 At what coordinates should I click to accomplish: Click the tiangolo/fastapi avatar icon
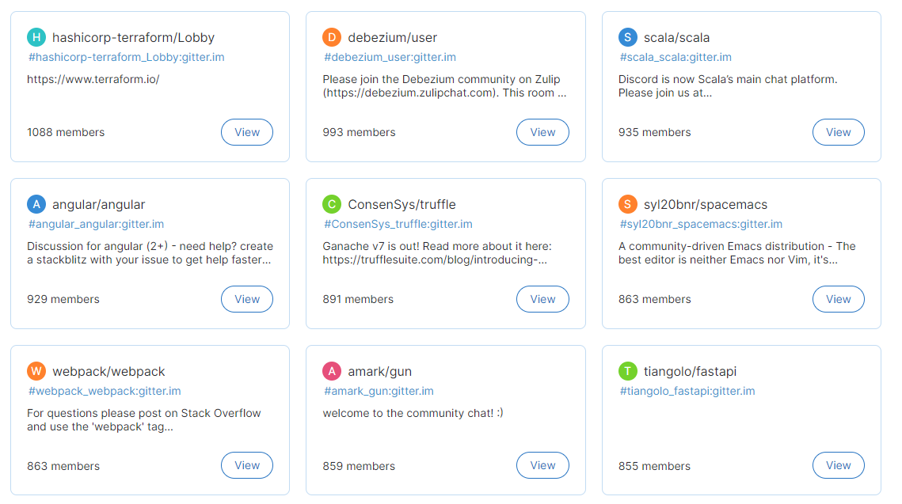coord(628,370)
